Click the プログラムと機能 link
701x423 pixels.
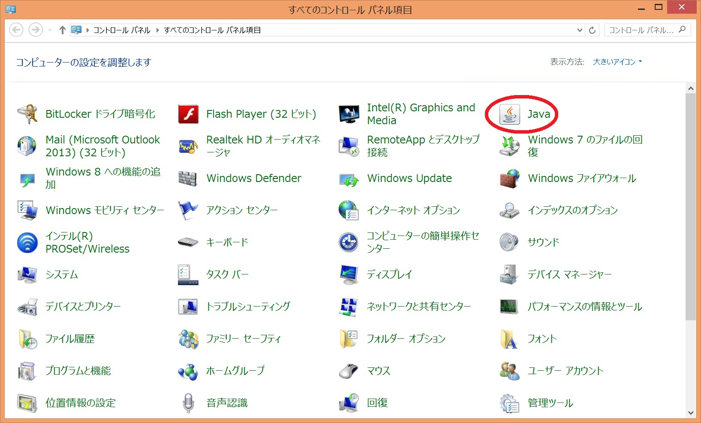[78, 371]
